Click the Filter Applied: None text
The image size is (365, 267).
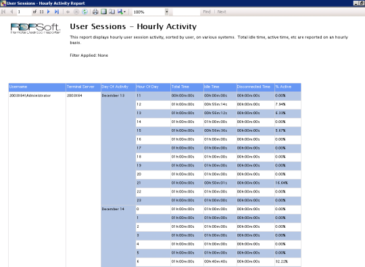tap(89, 55)
